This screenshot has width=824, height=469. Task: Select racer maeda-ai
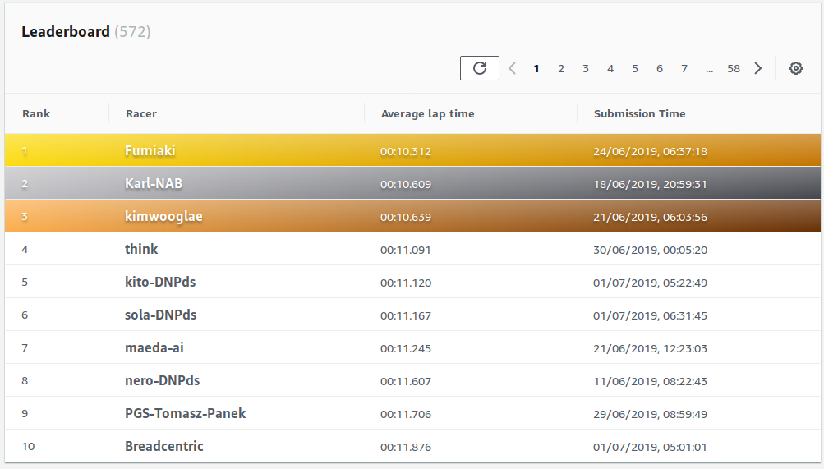(x=154, y=347)
